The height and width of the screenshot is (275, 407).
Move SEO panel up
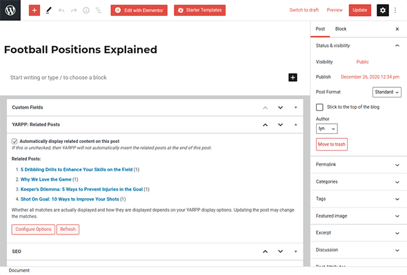(x=265, y=252)
